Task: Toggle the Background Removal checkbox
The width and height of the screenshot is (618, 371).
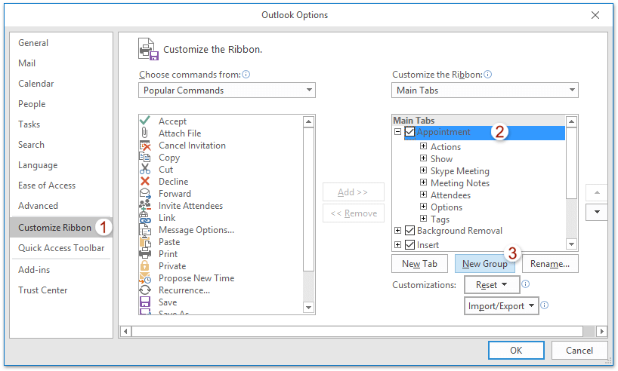Action: point(410,231)
